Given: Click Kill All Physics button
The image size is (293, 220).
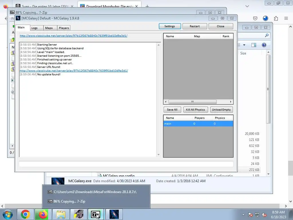Looking at the screenshot, I should pos(195,110).
